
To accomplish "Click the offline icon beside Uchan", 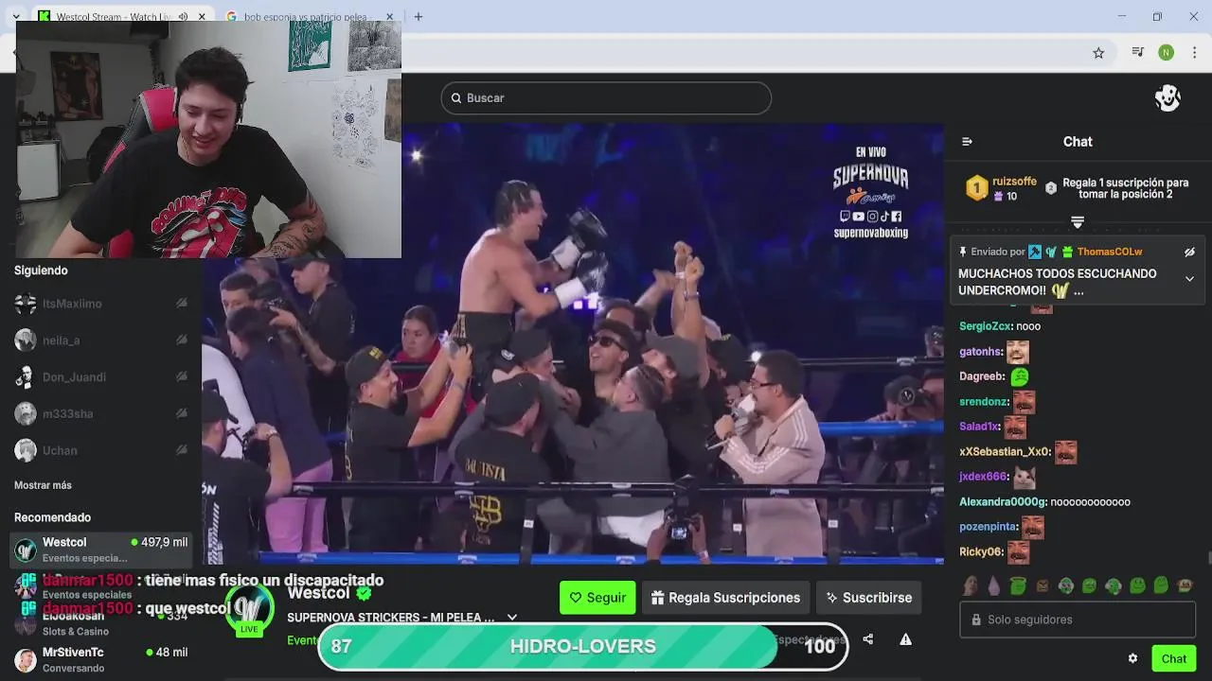I will point(181,450).
